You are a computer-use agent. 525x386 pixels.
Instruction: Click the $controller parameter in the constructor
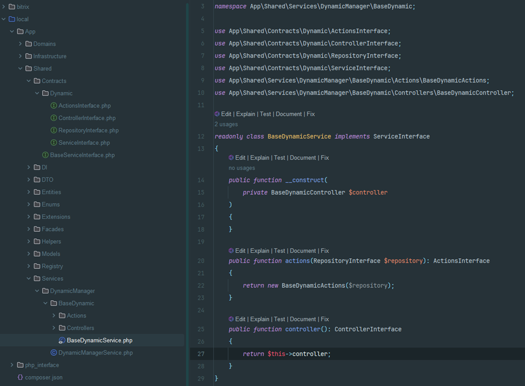368,192
